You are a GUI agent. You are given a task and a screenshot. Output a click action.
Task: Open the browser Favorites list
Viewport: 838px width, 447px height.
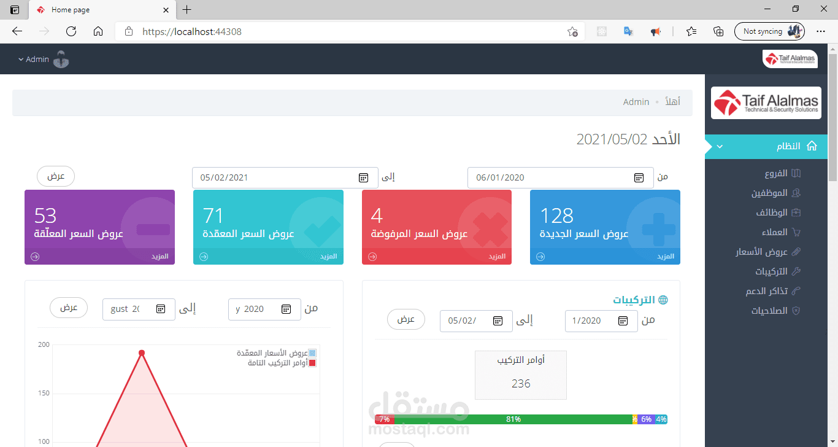(x=691, y=31)
